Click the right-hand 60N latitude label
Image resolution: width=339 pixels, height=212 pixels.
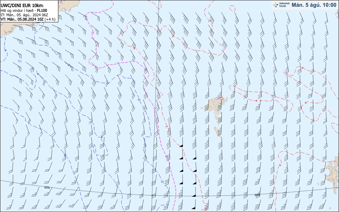tap(257, 195)
